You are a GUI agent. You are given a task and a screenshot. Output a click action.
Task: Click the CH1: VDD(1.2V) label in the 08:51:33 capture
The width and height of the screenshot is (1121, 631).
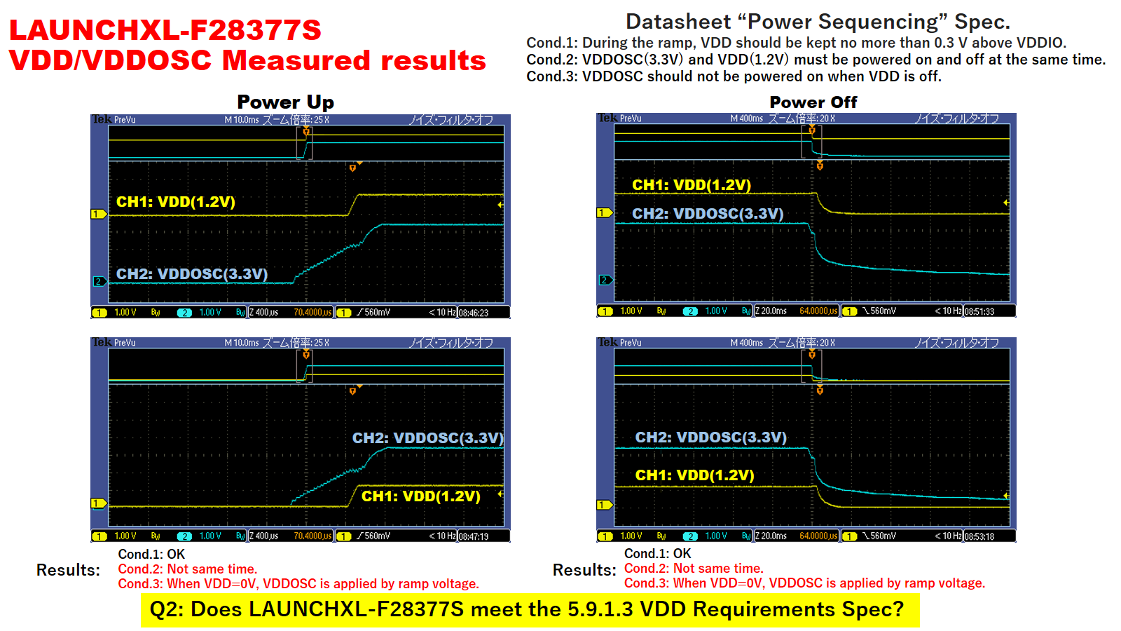(692, 185)
